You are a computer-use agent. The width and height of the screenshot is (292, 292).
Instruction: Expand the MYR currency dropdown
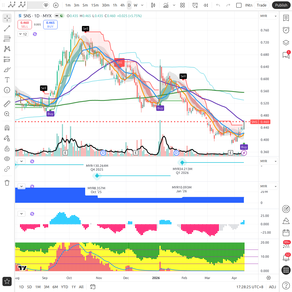[x=268, y=16]
